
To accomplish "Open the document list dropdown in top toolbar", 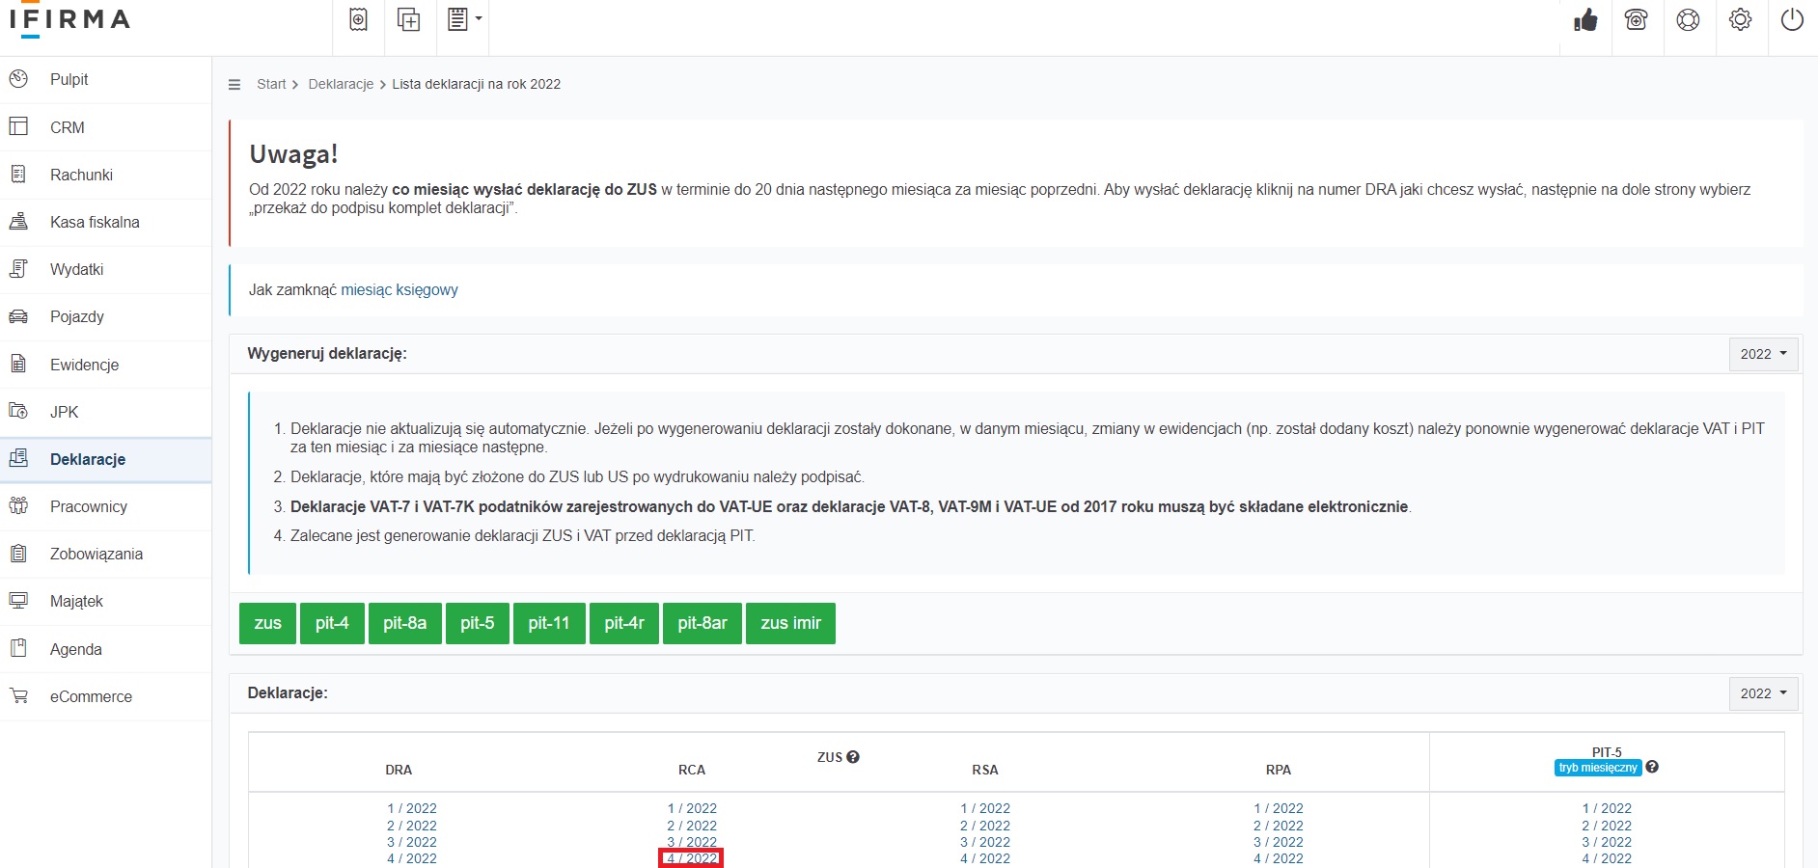I will [x=464, y=19].
